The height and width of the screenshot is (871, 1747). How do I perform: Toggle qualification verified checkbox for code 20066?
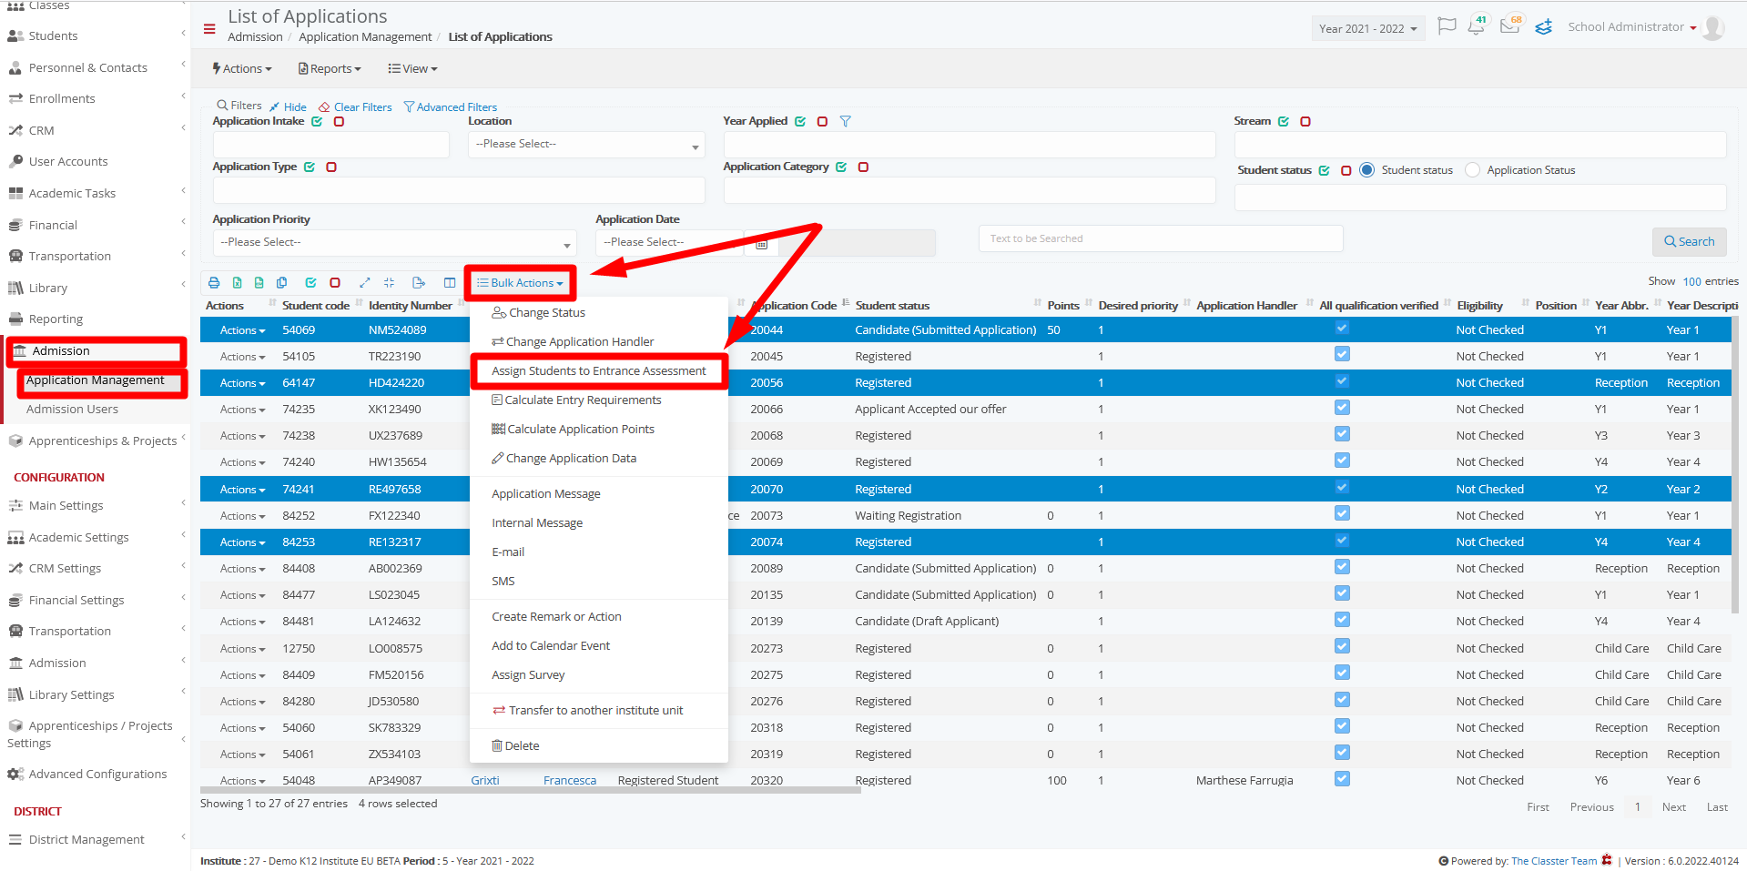coord(1342,407)
